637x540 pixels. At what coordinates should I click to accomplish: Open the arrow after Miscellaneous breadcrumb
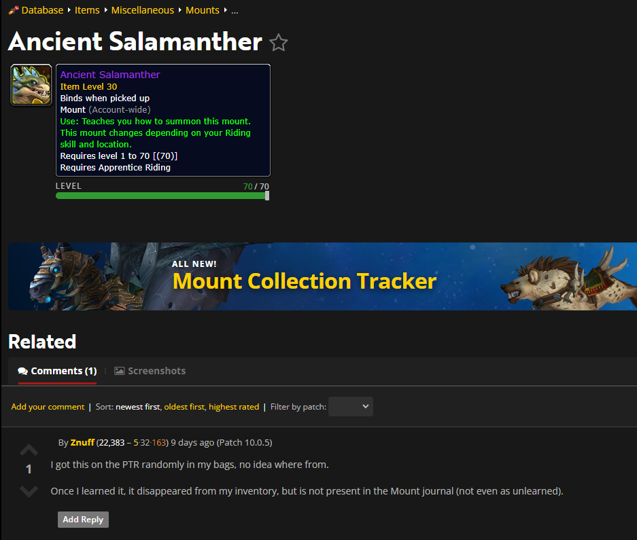pyautogui.click(x=180, y=10)
